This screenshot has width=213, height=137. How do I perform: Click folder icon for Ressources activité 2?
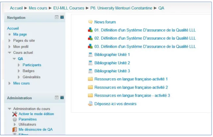tap(90, 87)
